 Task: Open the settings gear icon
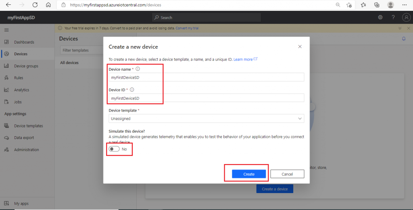tap(380, 17)
